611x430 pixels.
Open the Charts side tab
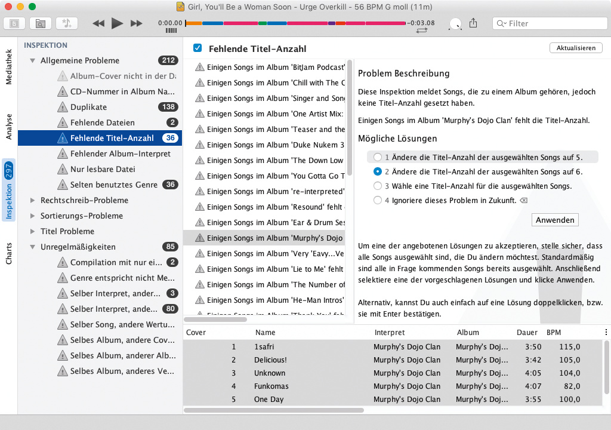[x=9, y=253]
